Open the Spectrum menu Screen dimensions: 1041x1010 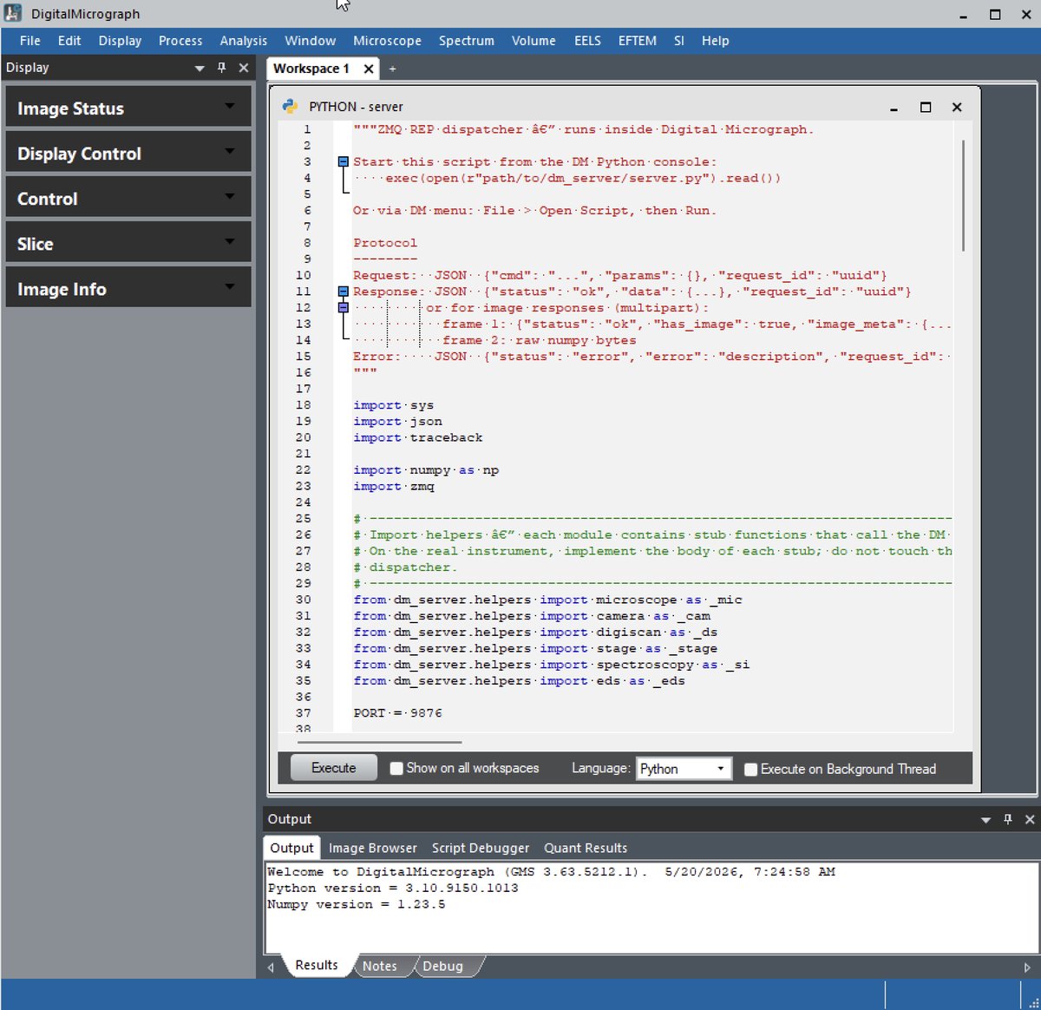467,41
